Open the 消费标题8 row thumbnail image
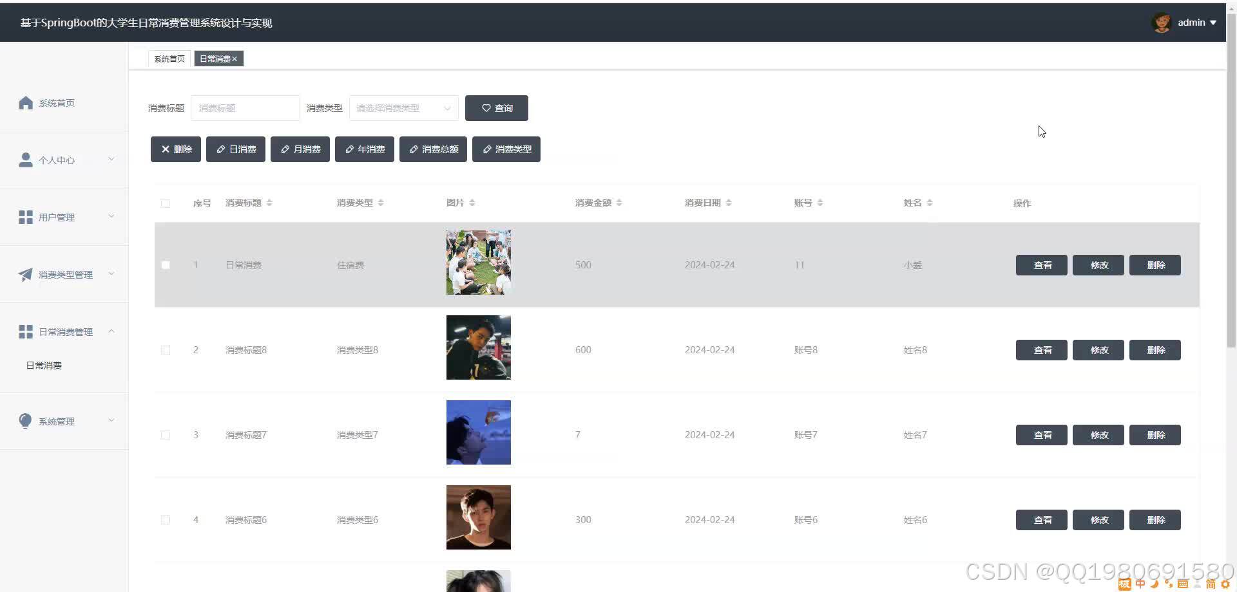 click(x=479, y=347)
